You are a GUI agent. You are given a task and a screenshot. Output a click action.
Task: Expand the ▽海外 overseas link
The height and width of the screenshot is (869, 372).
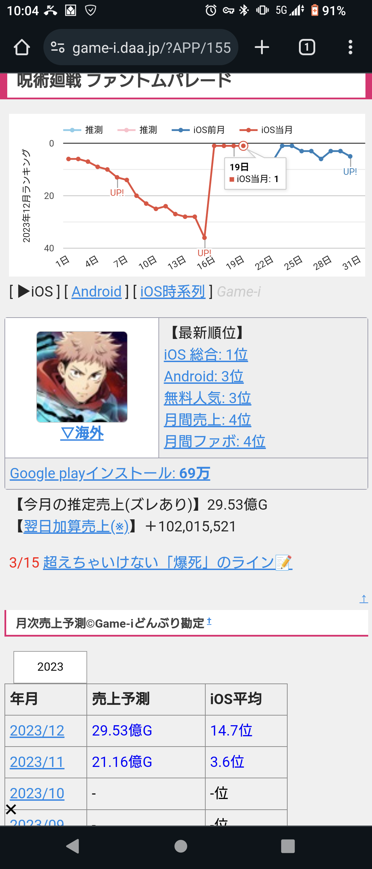click(x=82, y=433)
